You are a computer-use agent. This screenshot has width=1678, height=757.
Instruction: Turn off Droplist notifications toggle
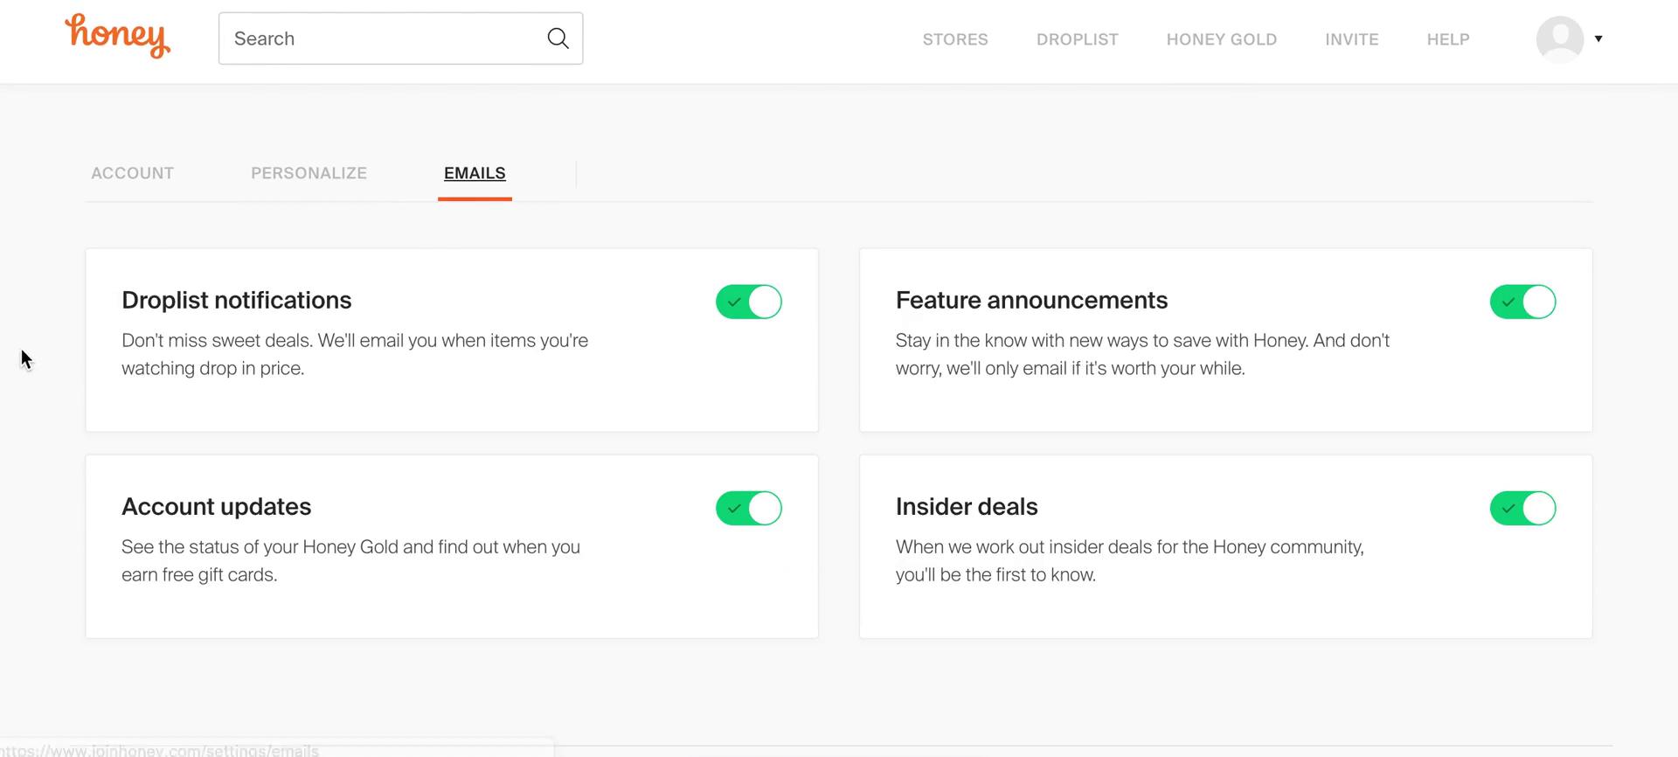pos(749,302)
